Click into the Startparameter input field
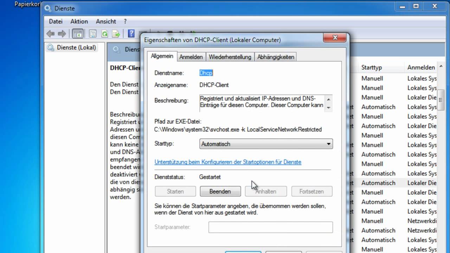The image size is (450, 253). pos(270,227)
